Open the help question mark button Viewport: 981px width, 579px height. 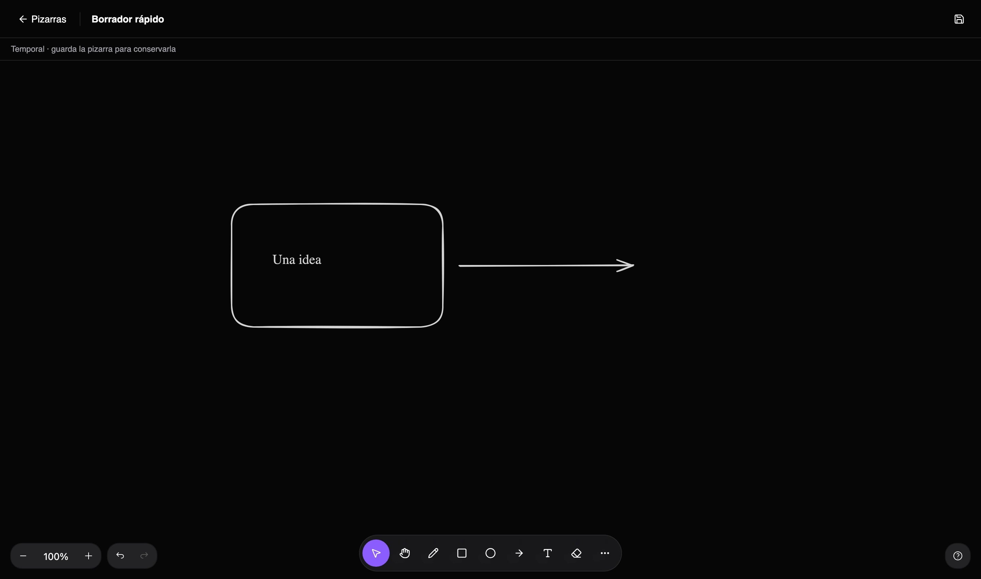957,555
